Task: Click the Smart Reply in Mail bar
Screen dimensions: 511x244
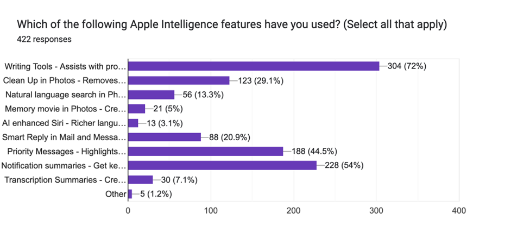Action: pos(165,137)
